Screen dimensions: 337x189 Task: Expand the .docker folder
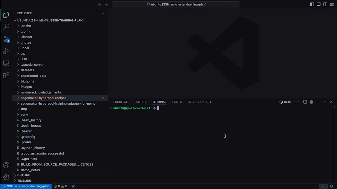(x=60, y=37)
